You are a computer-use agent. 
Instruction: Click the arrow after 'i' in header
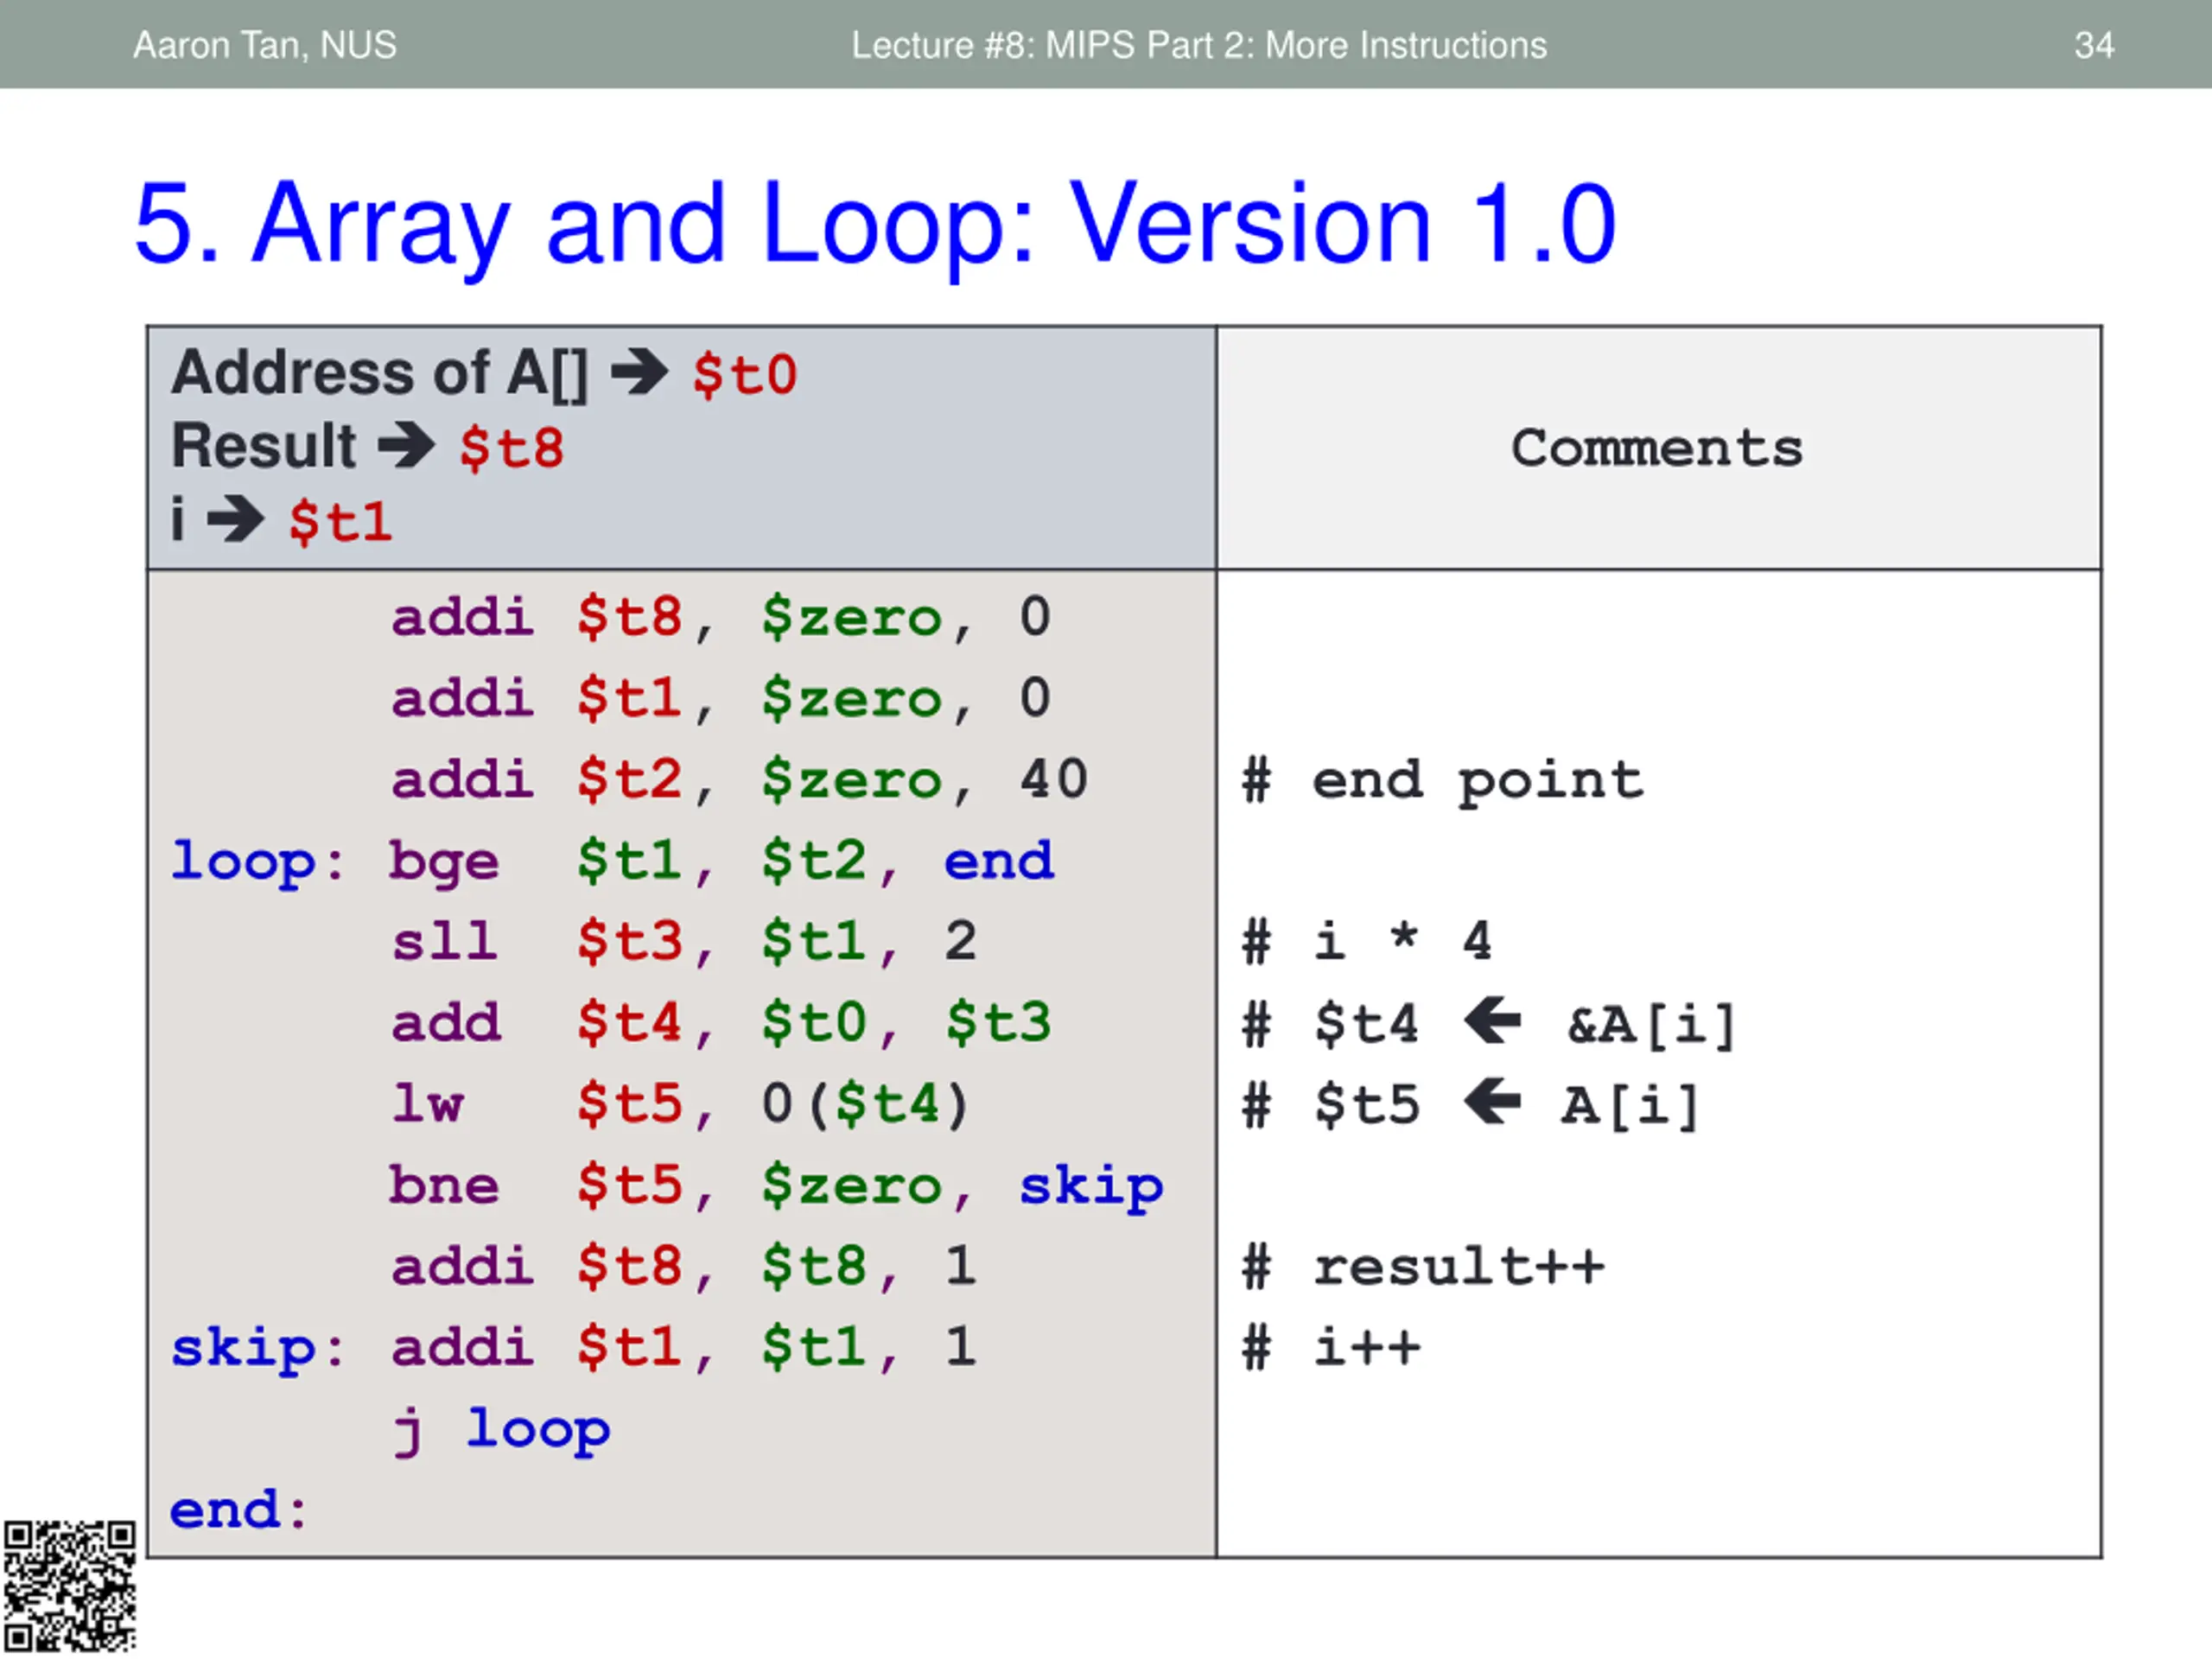click(236, 519)
